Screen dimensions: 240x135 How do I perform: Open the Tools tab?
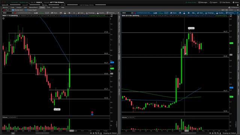coord(48,7)
